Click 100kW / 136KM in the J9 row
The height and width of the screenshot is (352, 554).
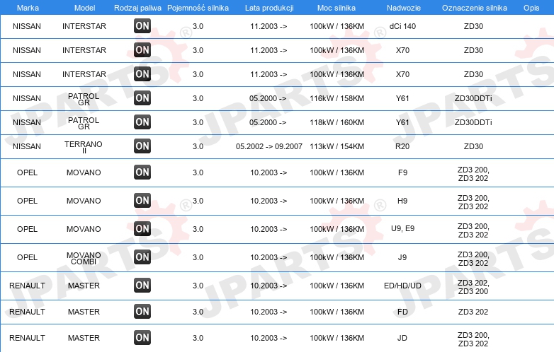pyautogui.click(x=337, y=257)
